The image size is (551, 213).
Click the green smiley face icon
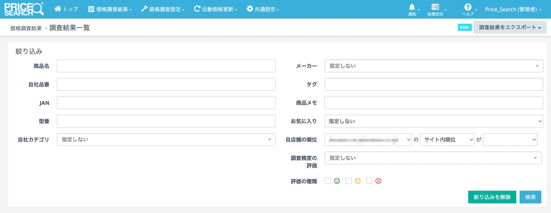(337, 181)
